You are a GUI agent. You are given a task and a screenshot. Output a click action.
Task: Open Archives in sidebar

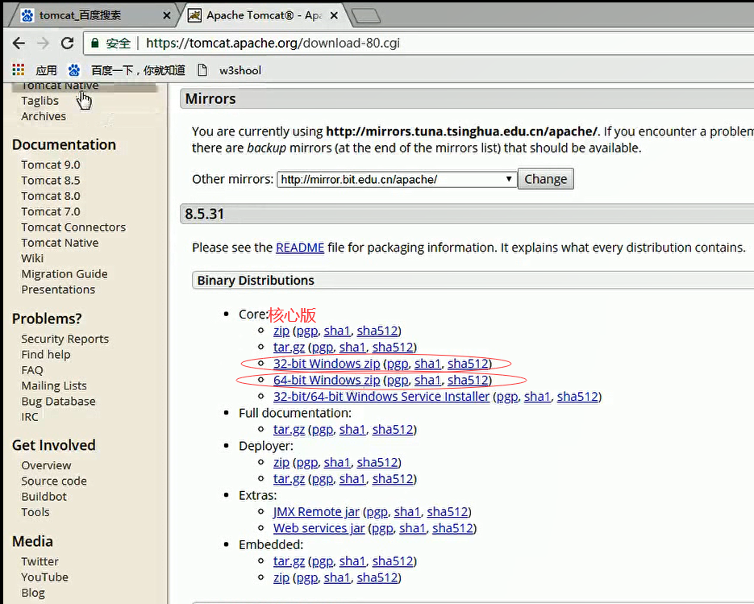coord(44,116)
